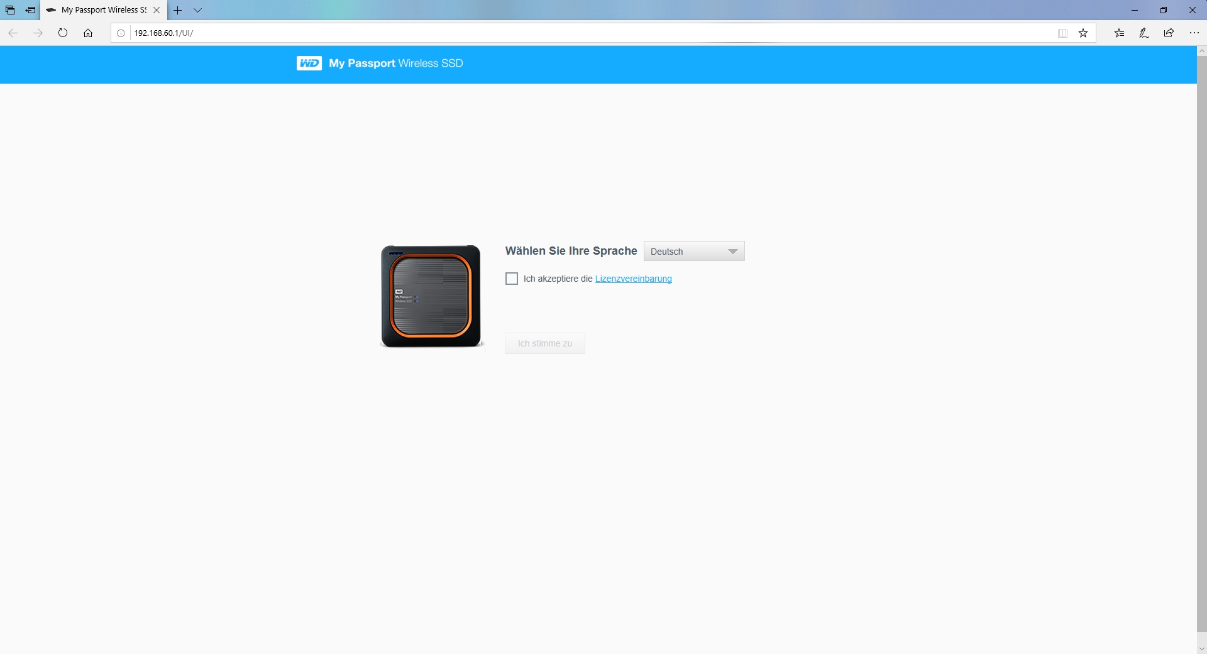Click the My Passport Wireless SSD title
1207x654 pixels.
point(396,64)
